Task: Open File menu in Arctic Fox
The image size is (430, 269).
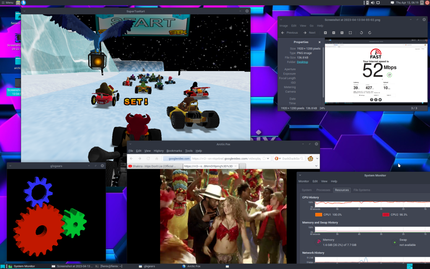Action: (131, 151)
